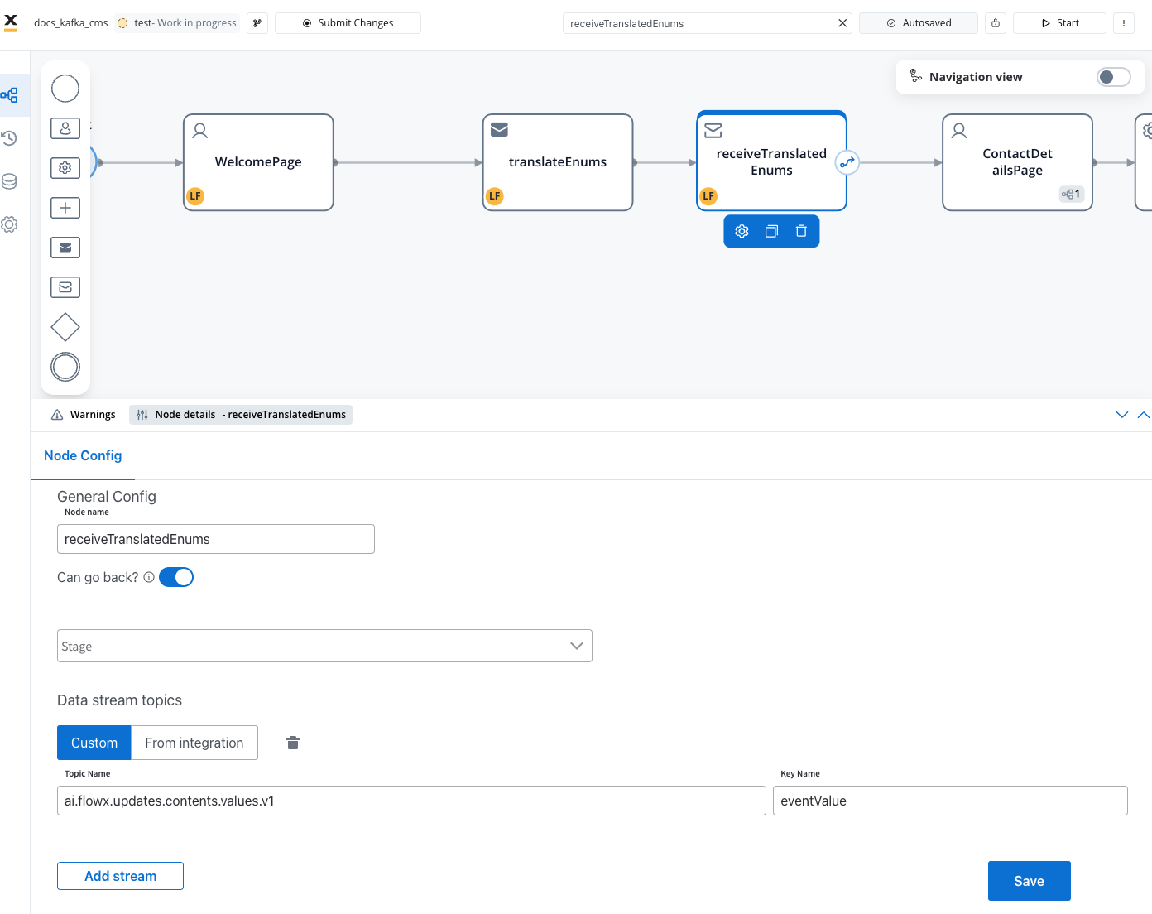Screen dimensions: 1152x914
Task: Click LF badge on receiveTranslatedEnums node
Action: 708,196
